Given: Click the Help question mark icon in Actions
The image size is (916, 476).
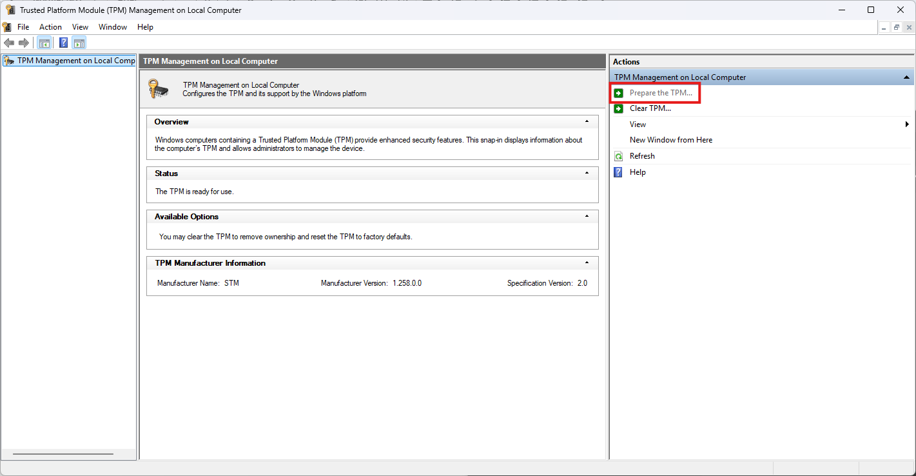Looking at the screenshot, I should (618, 172).
